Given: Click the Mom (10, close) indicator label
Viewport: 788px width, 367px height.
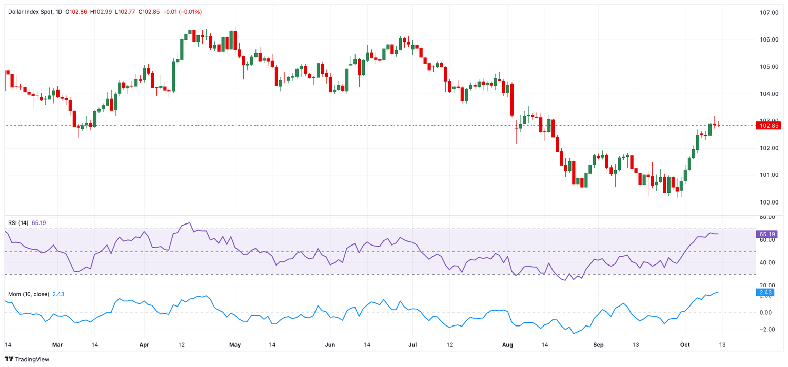Looking at the screenshot, I should coord(29,294).
